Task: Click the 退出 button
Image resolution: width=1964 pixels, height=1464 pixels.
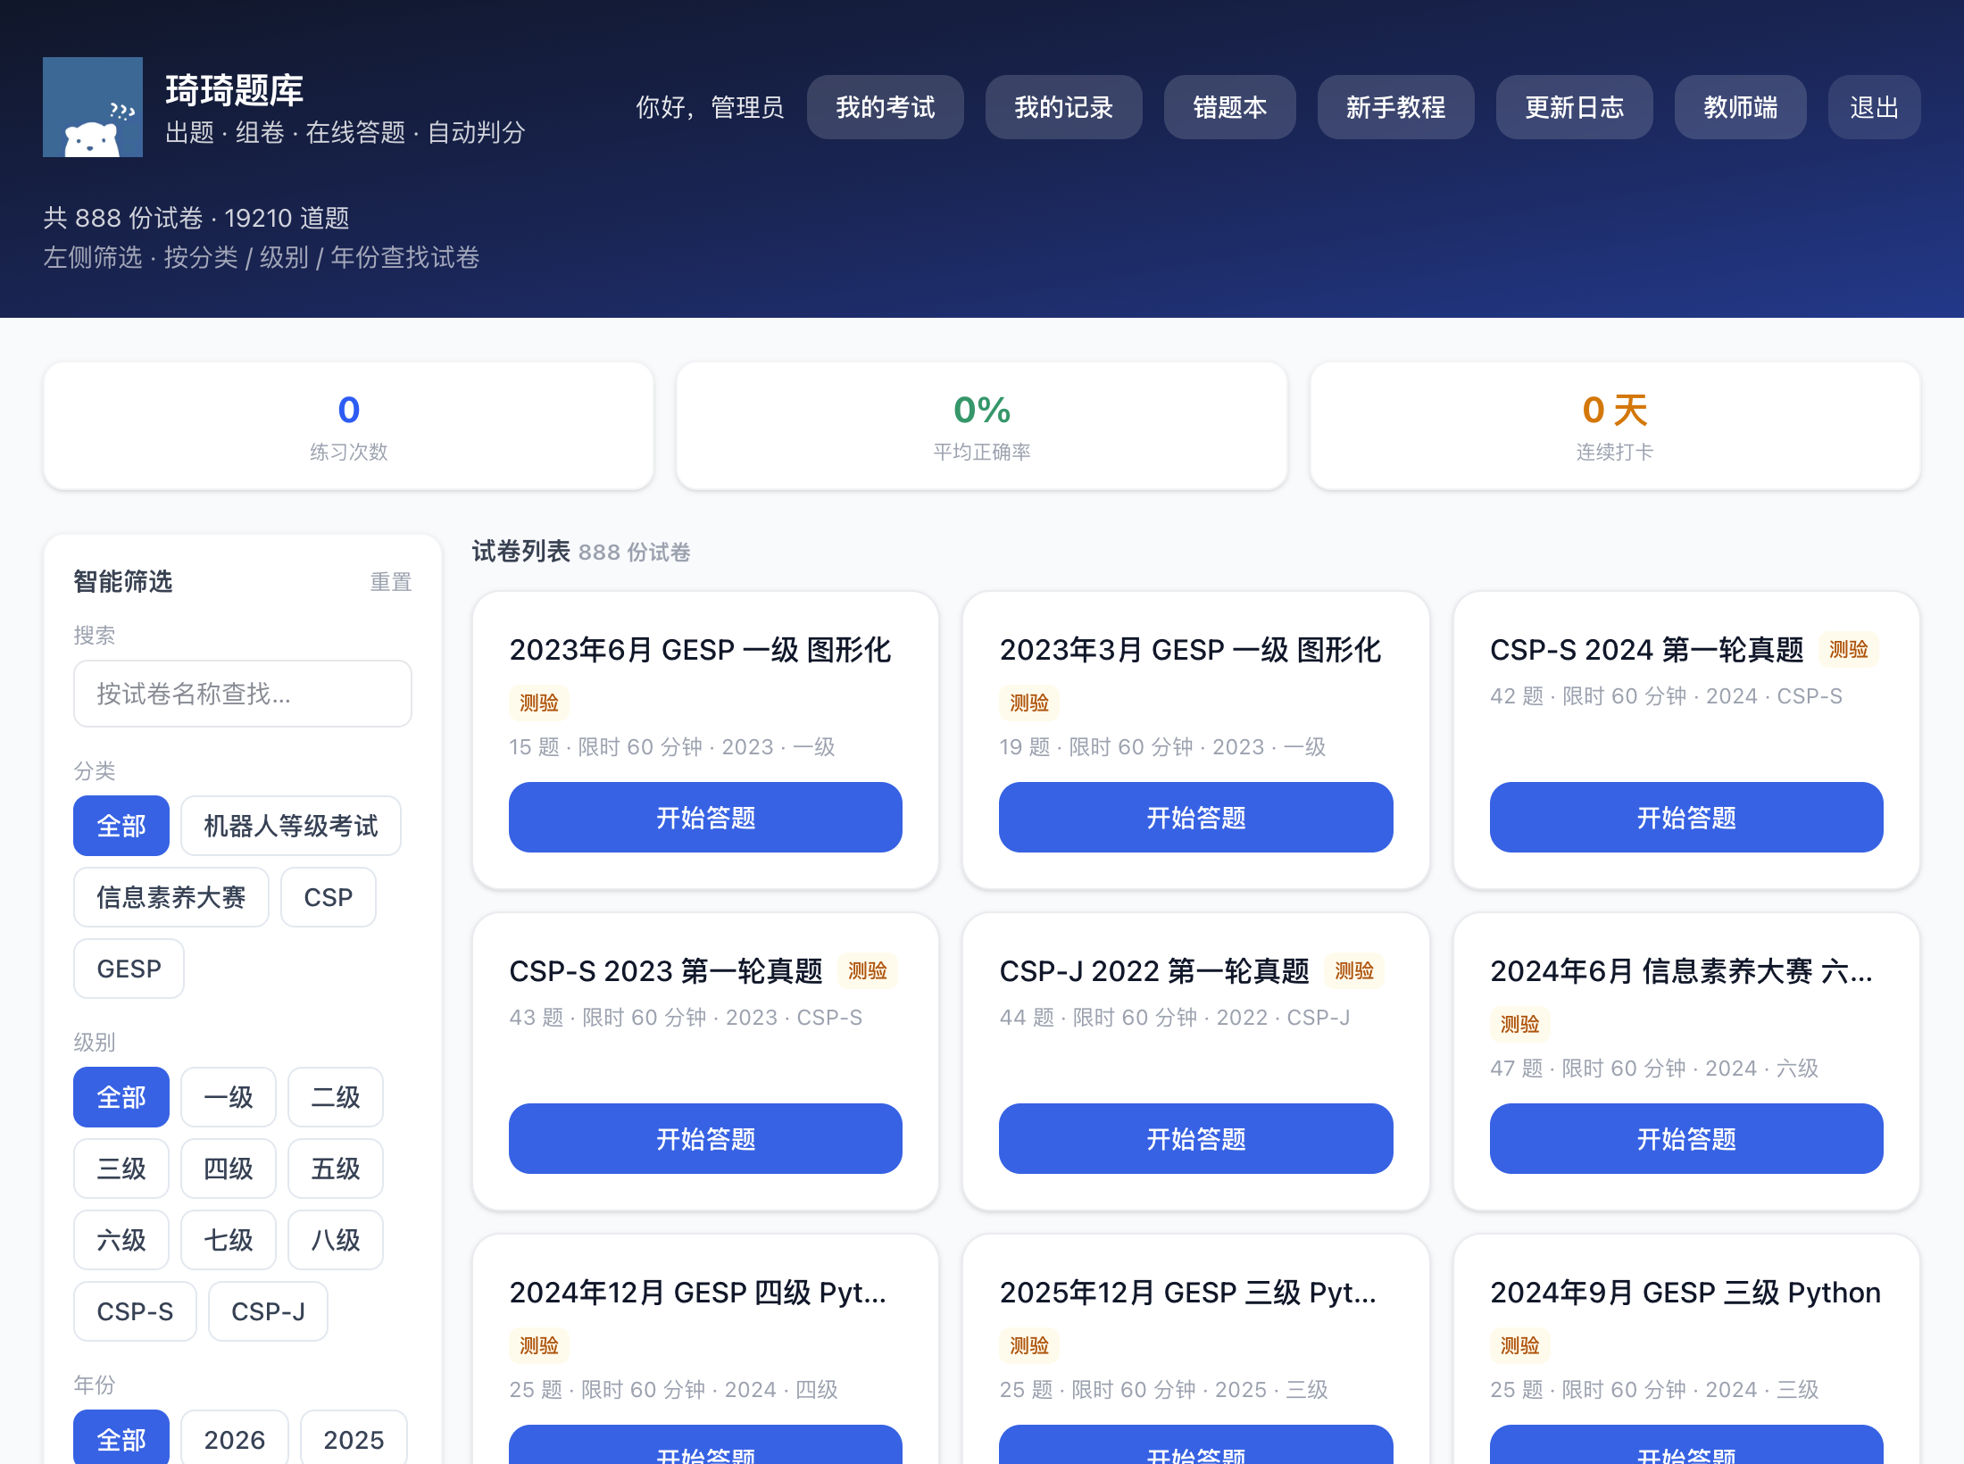Action: click(x=1874, y=107)
